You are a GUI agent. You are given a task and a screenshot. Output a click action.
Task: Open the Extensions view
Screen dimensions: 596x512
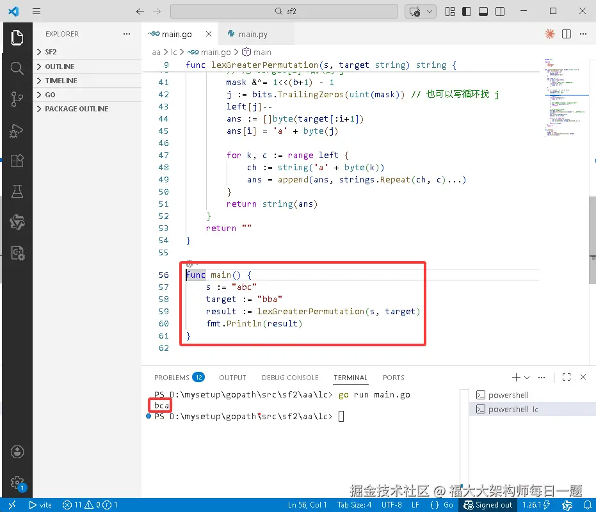[x=17, y=161]
